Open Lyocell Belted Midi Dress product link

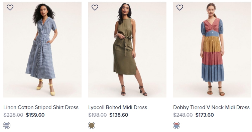click(x=118, y=107)
